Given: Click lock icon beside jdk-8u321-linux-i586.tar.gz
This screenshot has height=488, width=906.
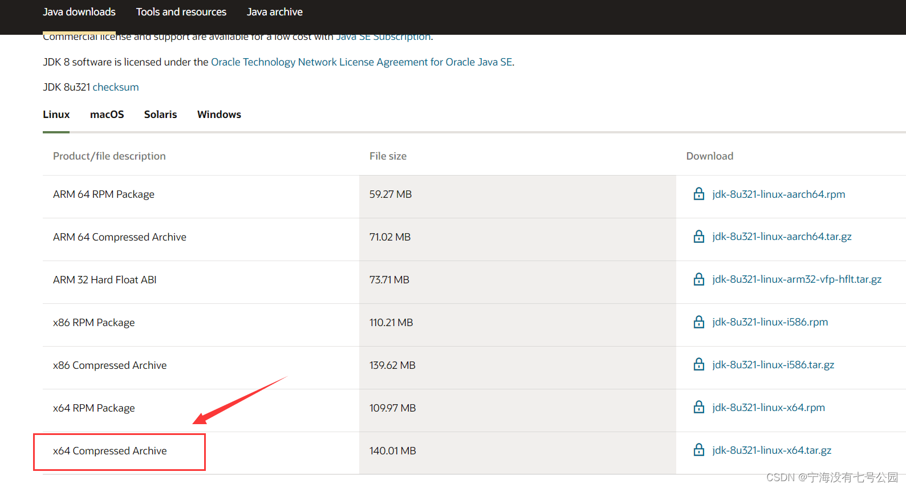Looking at the screenshot, I should click(x=698, y=364).
